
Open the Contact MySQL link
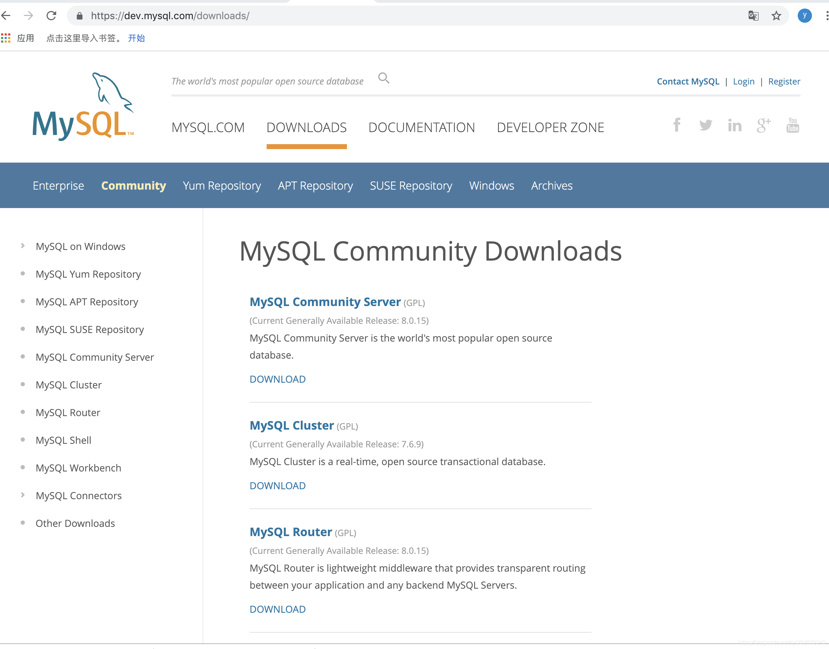point(688,81)
